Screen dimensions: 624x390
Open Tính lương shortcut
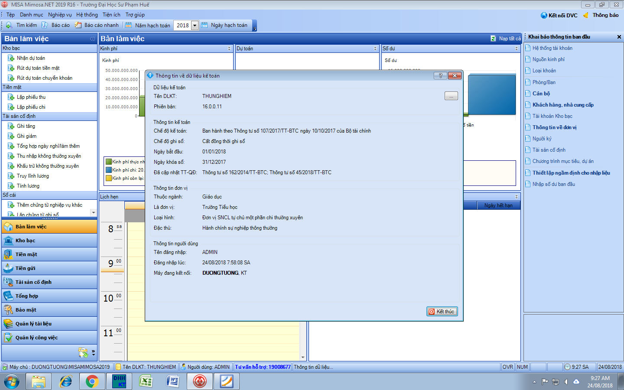coord(28,186)
